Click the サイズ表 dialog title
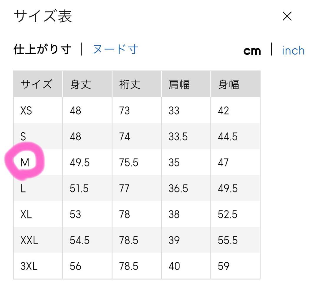The height and width of the screenshot is (288, 318). pyautogui.click(x=43, y=17)
